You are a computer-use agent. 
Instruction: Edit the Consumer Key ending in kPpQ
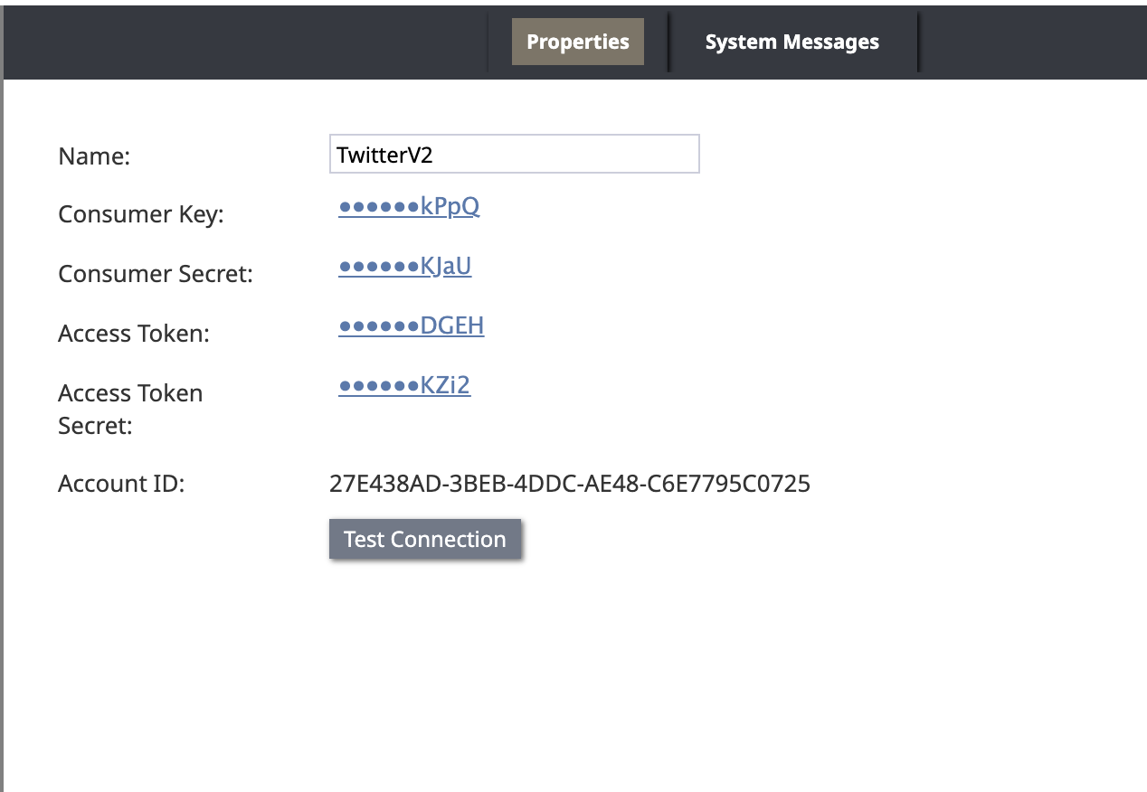click(409, 207)
